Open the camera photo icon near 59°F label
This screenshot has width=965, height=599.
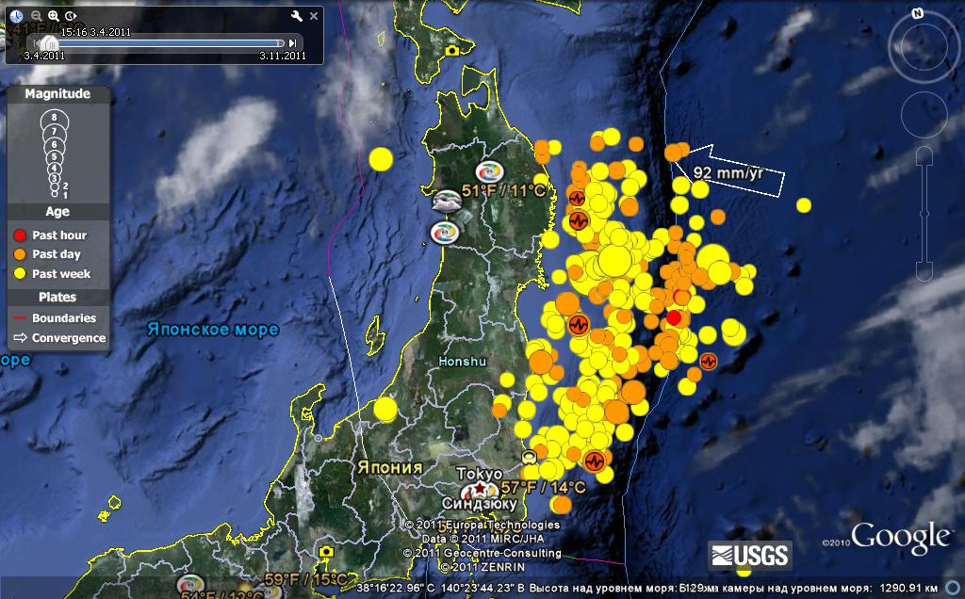click(x=326, y=552)
